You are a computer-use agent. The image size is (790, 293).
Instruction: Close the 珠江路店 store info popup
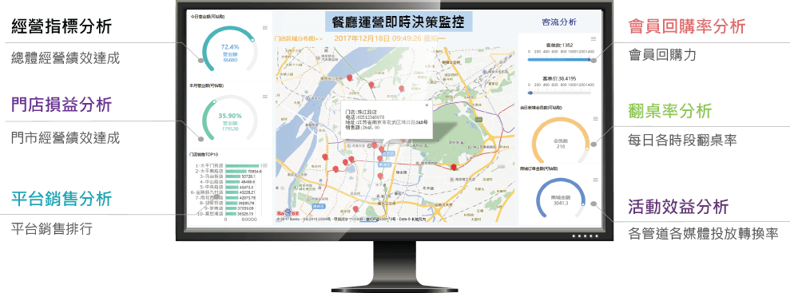[x=427, y=105]
